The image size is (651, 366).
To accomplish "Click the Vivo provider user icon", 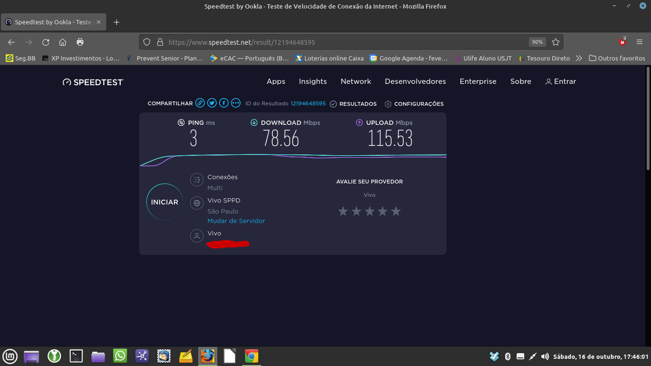I will [x=196, y=236].
